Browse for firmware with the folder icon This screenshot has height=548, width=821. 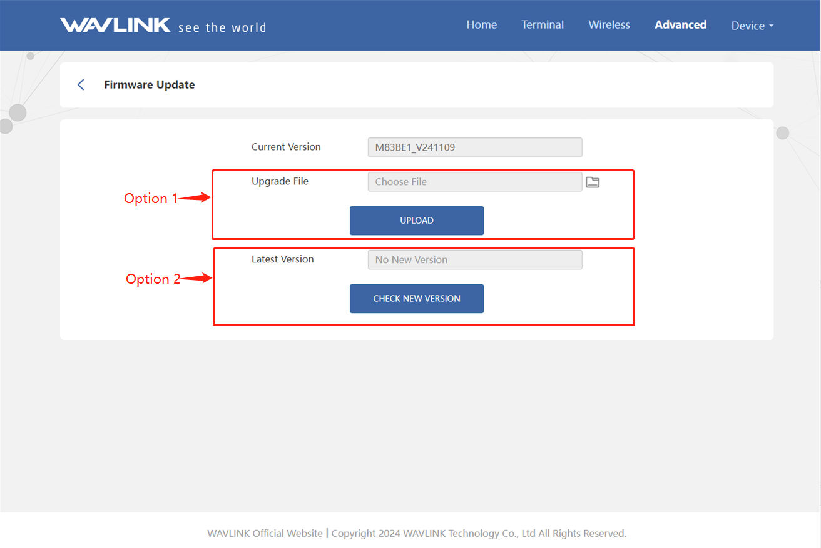592,182
